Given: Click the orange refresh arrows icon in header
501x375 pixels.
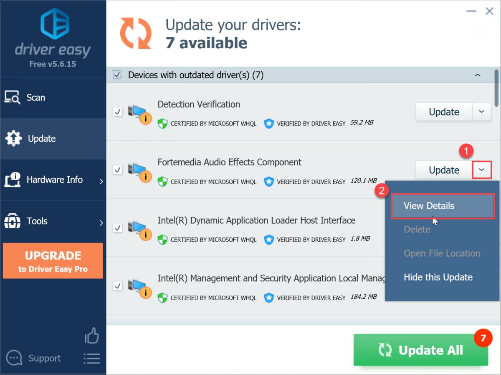Looking at the screenshot, I should (x=136, y=33).
